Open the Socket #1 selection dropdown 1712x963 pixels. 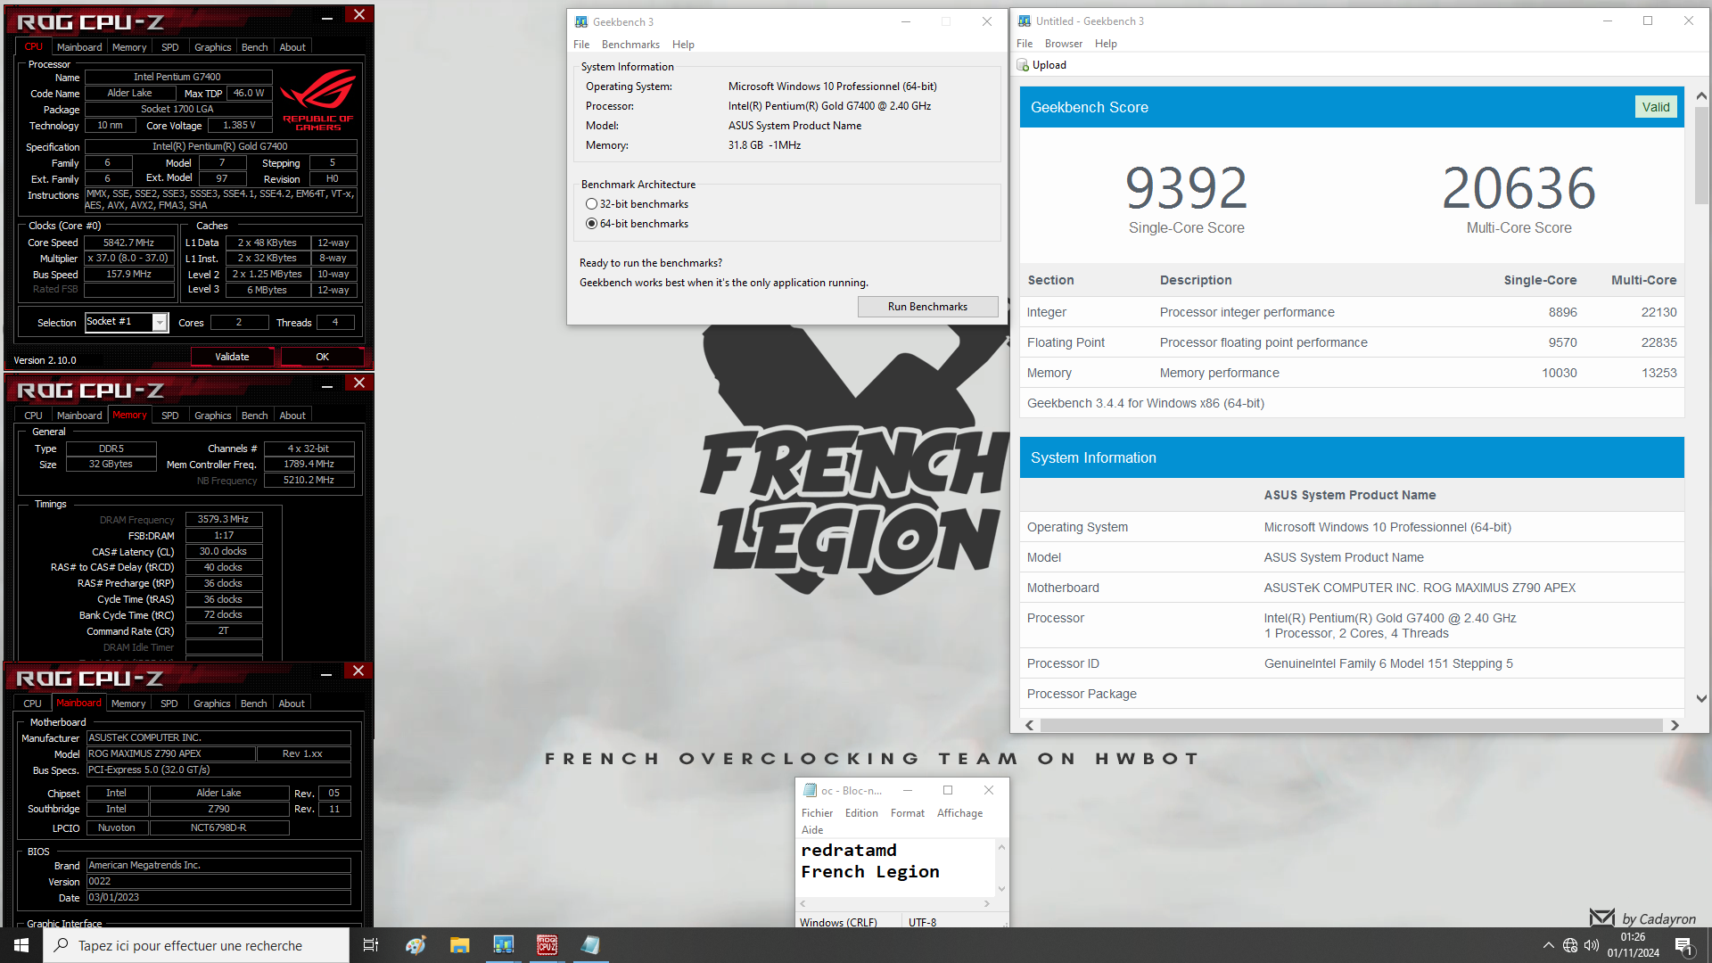[x=160, y=323]
